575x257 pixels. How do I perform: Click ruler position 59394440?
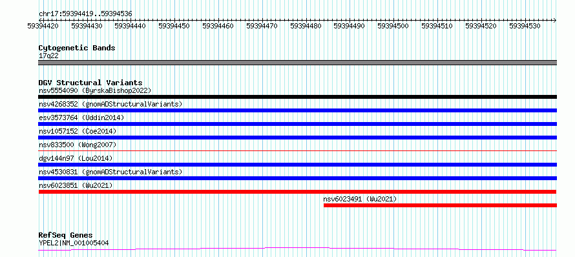[x=131, y=26]
